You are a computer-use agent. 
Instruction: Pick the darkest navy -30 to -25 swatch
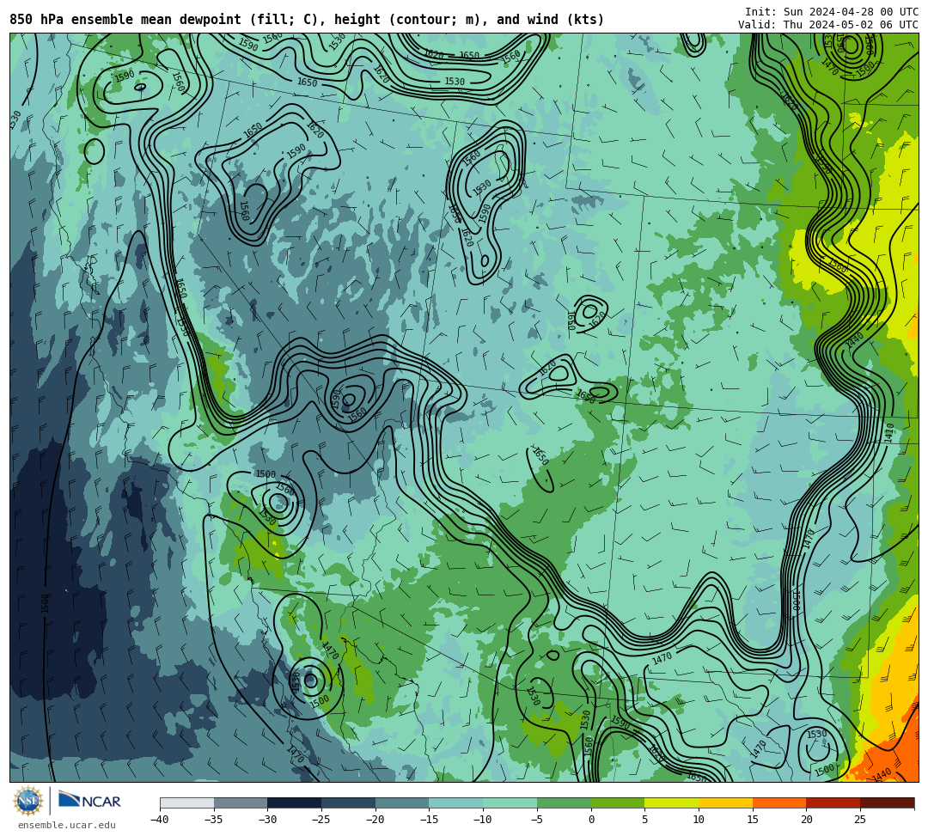click(295, 802)
